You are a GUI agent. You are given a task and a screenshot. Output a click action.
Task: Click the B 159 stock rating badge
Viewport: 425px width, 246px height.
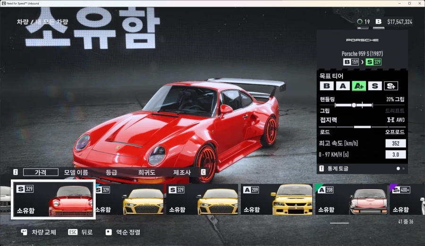(x=351, y=62)
